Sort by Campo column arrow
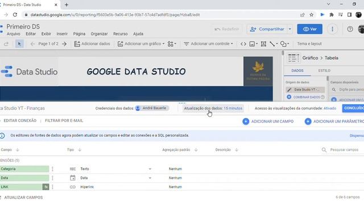 pos(18,150)
